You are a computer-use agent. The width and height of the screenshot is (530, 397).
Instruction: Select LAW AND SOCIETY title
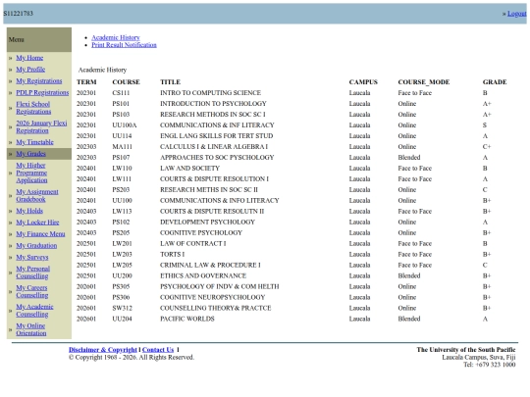[x=190, y=169]
